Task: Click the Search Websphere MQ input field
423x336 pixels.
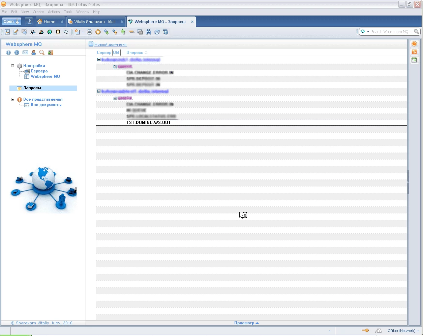Action: [x=390, y=32]
